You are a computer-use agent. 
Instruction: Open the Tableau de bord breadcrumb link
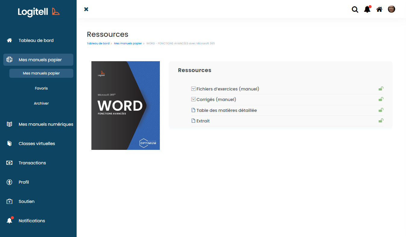click(98, 43)
